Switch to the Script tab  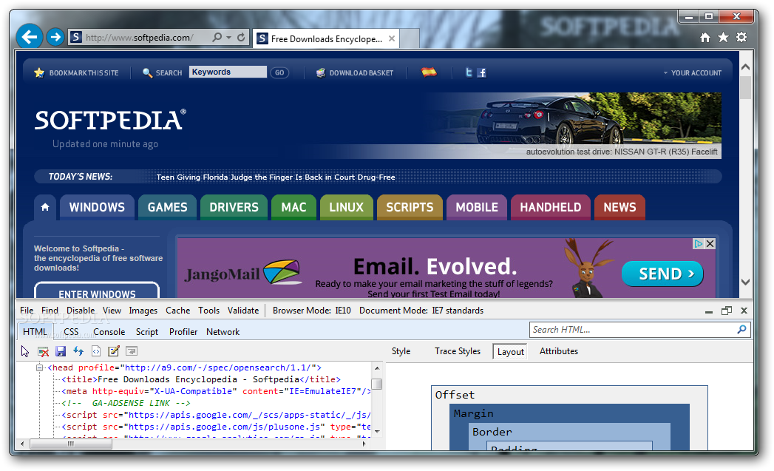[x=147, y=332]
